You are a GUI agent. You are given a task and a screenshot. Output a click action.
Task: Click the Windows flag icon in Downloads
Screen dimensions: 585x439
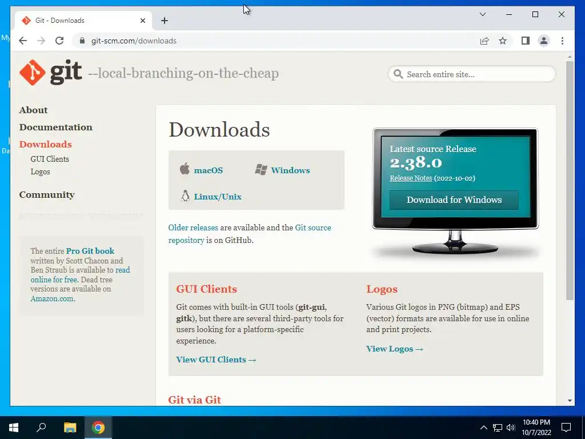261,170
